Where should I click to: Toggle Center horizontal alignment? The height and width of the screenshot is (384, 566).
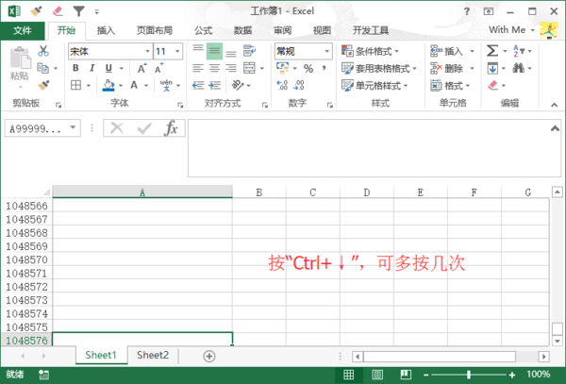coord(214,68)
